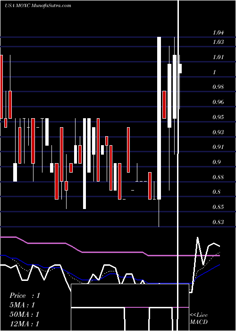Select the 1.03 price axis label
This screenshot has height=331, width=236.
click(x=218, y=42)
